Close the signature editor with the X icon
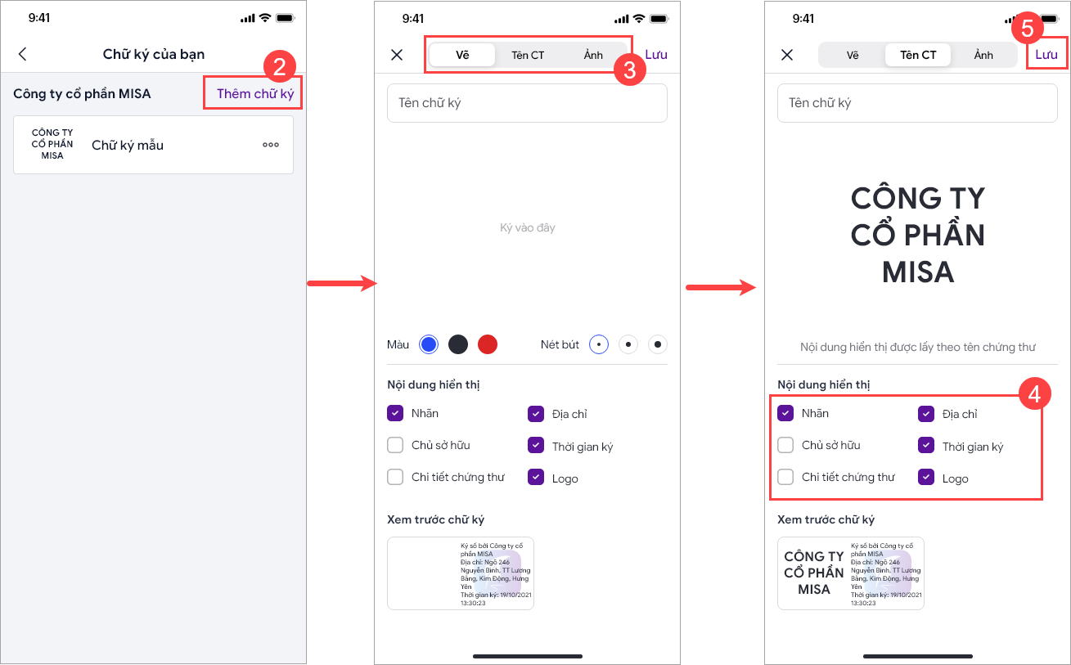The image size is (1071, 665). click(x=397, y=55)
